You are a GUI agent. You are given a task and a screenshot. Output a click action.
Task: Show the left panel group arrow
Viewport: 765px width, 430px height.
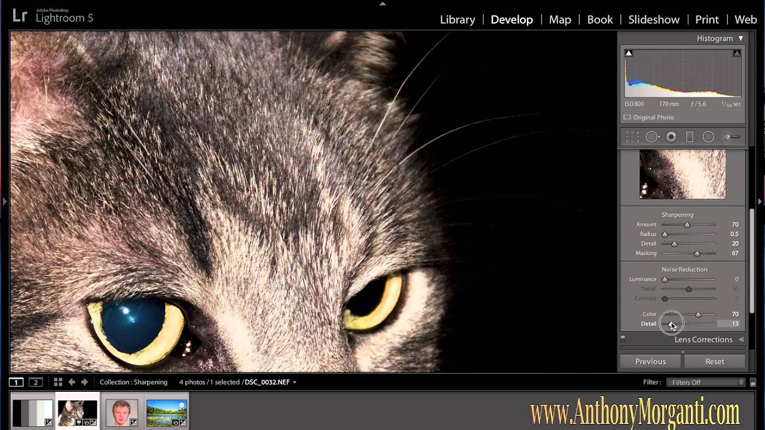4,202
